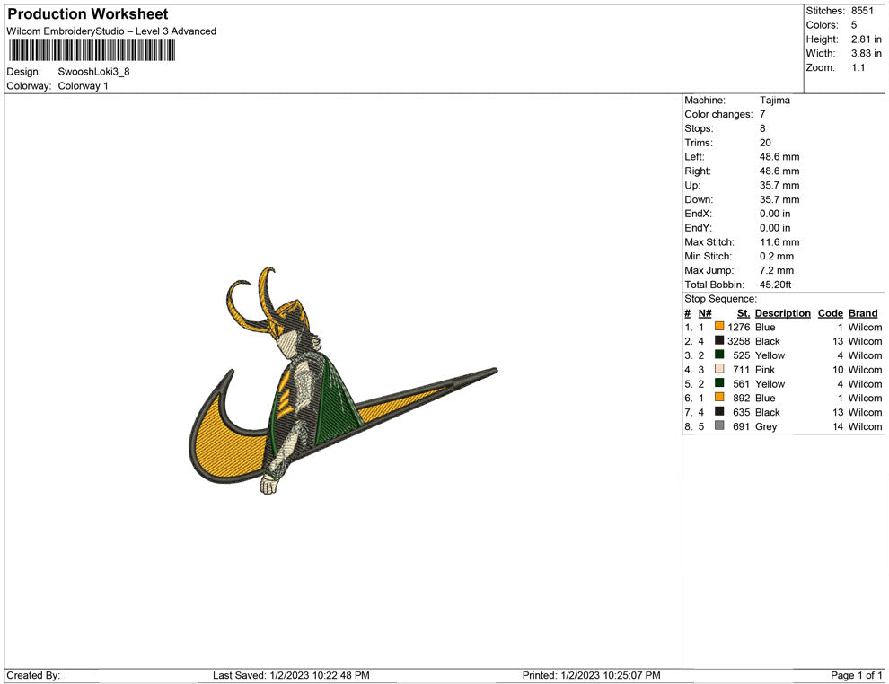The height and width of the screenshot is (684, 889).
Task: Click the Code column header
Action: pos(830,313)
